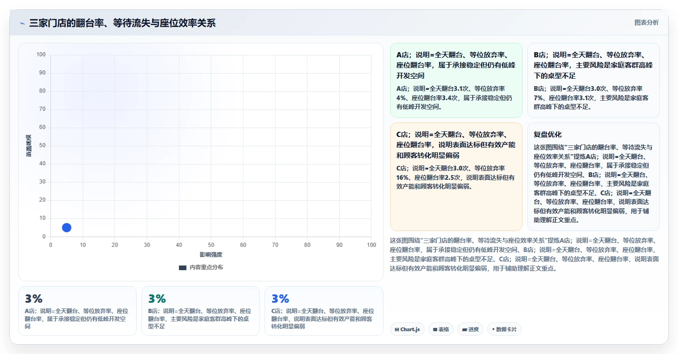Click the y-axis label 覆盖规模
Image resolution: width=678 pixels, height=354 pixels.
click(28, 145)
